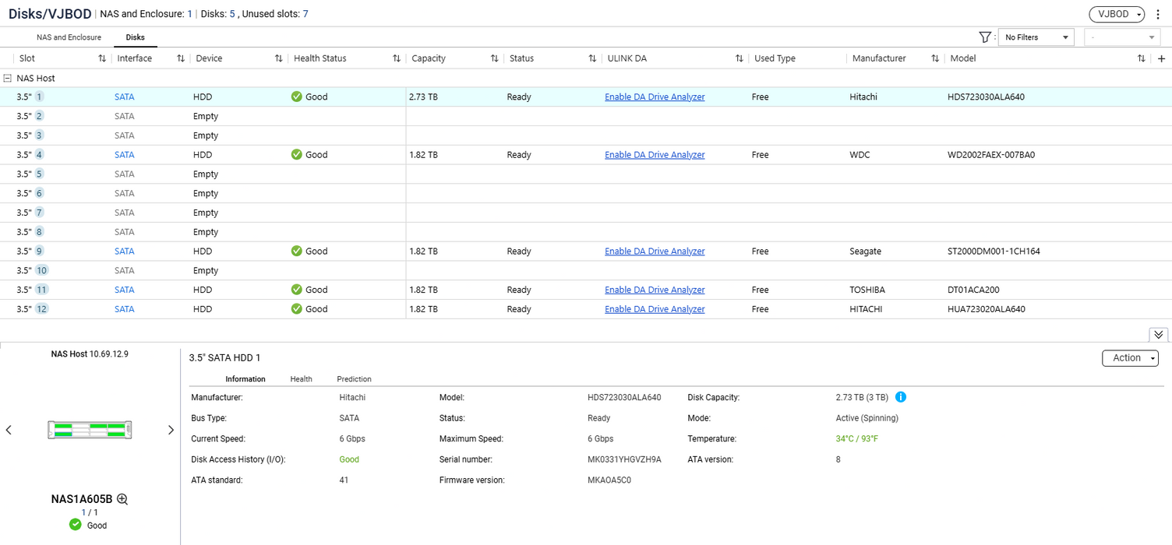Click the NAS enclosure thumbnail image
Viewport: 1172px width, 545px height.
click(x=90, y=430)
